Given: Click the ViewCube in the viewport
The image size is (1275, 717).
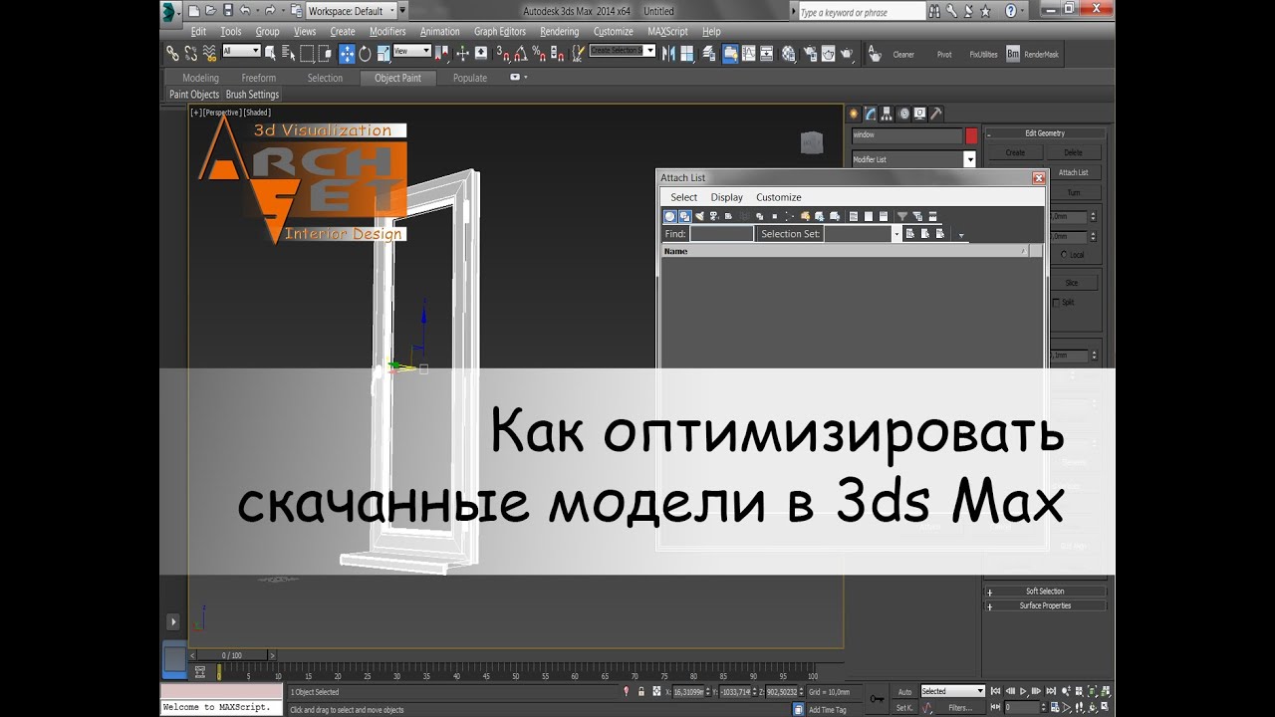Looking at the screenshot, I should point(812,143).
